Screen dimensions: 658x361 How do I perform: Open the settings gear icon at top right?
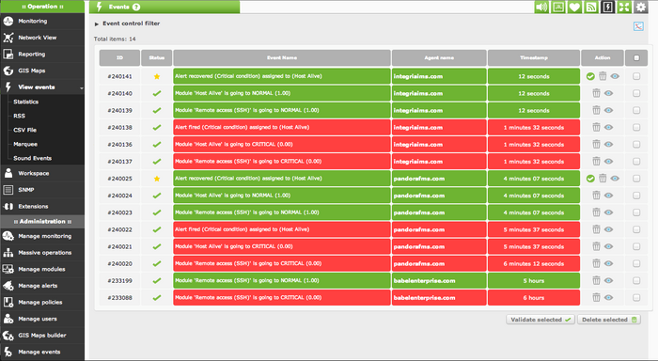(640, 7)
